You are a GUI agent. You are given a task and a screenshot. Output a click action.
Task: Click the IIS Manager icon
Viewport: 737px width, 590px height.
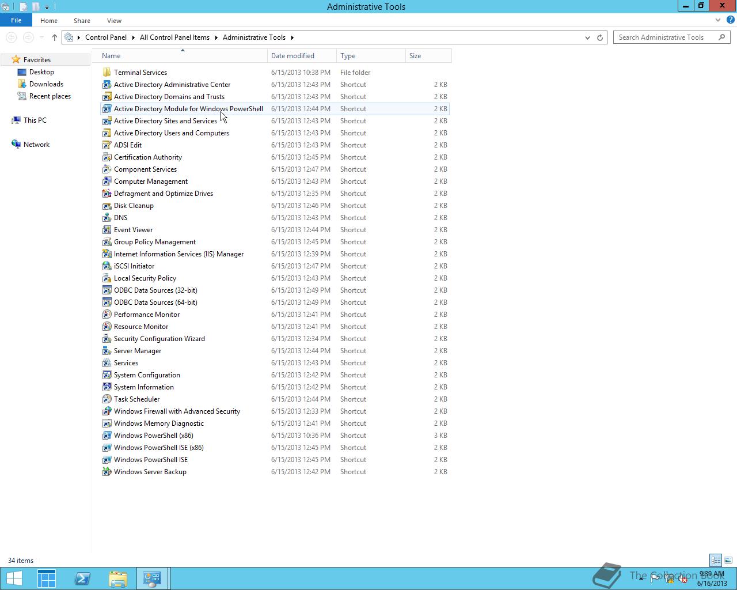coord(107,254)
